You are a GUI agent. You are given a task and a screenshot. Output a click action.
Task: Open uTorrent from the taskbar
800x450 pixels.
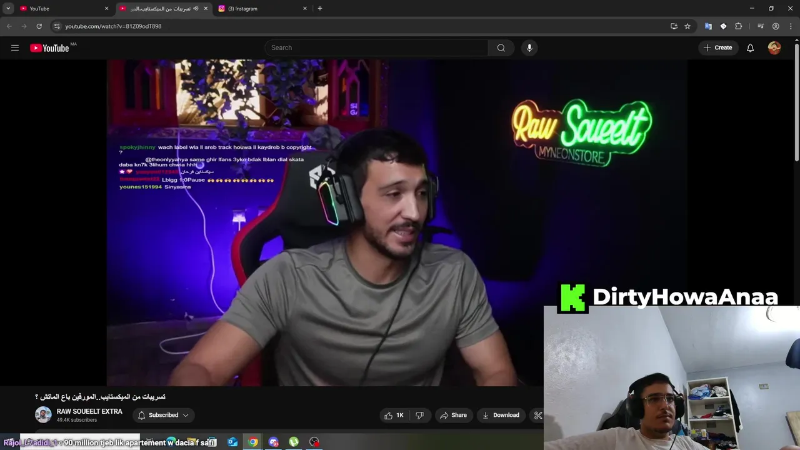pos(294,442)
